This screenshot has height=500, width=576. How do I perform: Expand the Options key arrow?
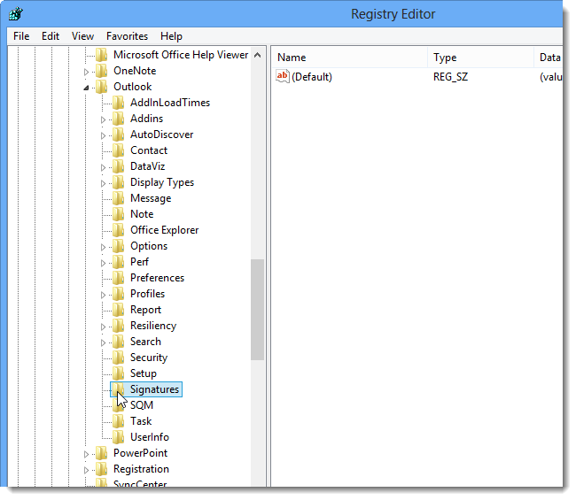click(x=103, y=247)
